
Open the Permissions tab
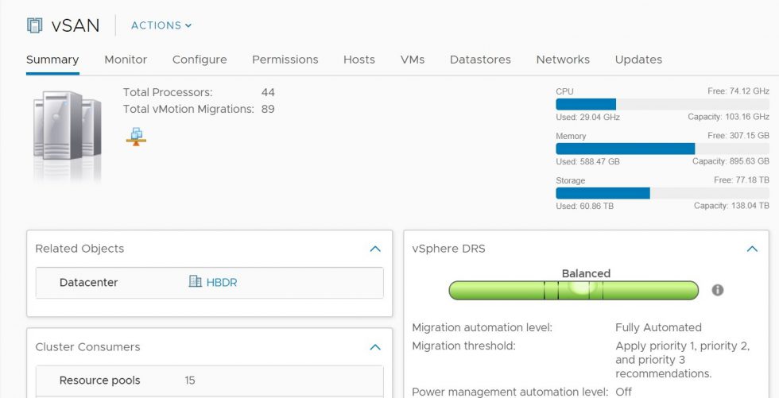285,60
